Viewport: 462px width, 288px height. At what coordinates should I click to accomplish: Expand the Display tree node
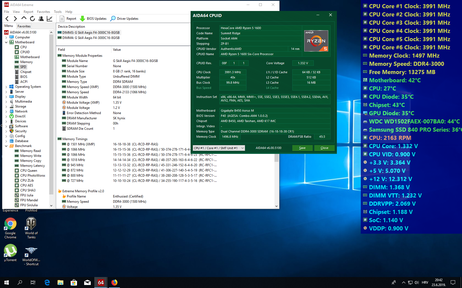[6, 97]
